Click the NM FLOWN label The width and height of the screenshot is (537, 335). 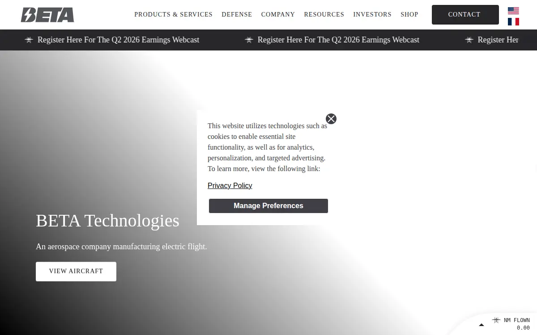(x=517, y=320)
